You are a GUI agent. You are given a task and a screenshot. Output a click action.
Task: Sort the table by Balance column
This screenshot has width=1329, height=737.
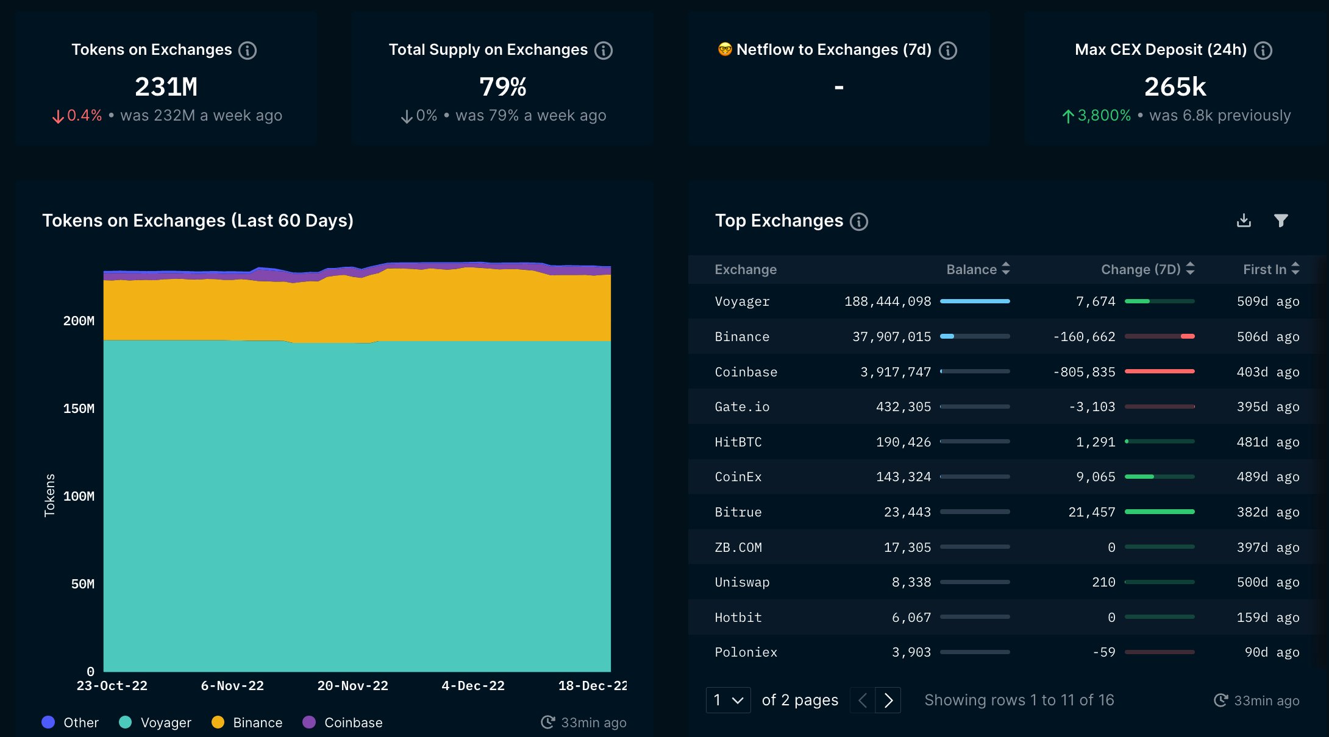coord(1005,269)
